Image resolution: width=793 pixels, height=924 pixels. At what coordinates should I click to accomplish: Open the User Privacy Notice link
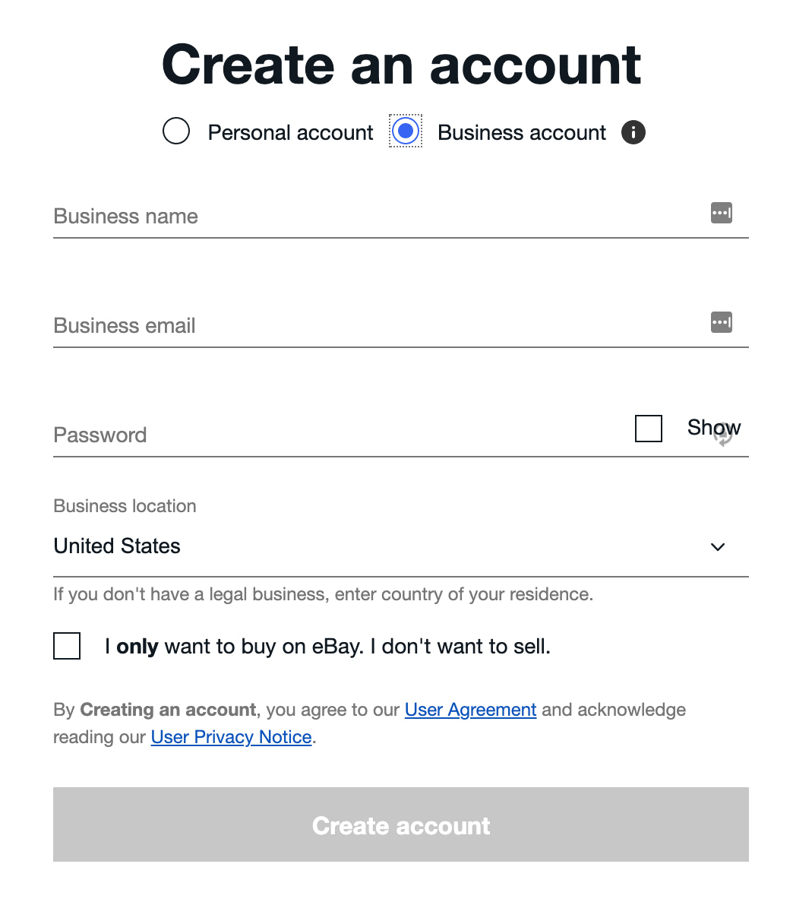click(230, 736)
